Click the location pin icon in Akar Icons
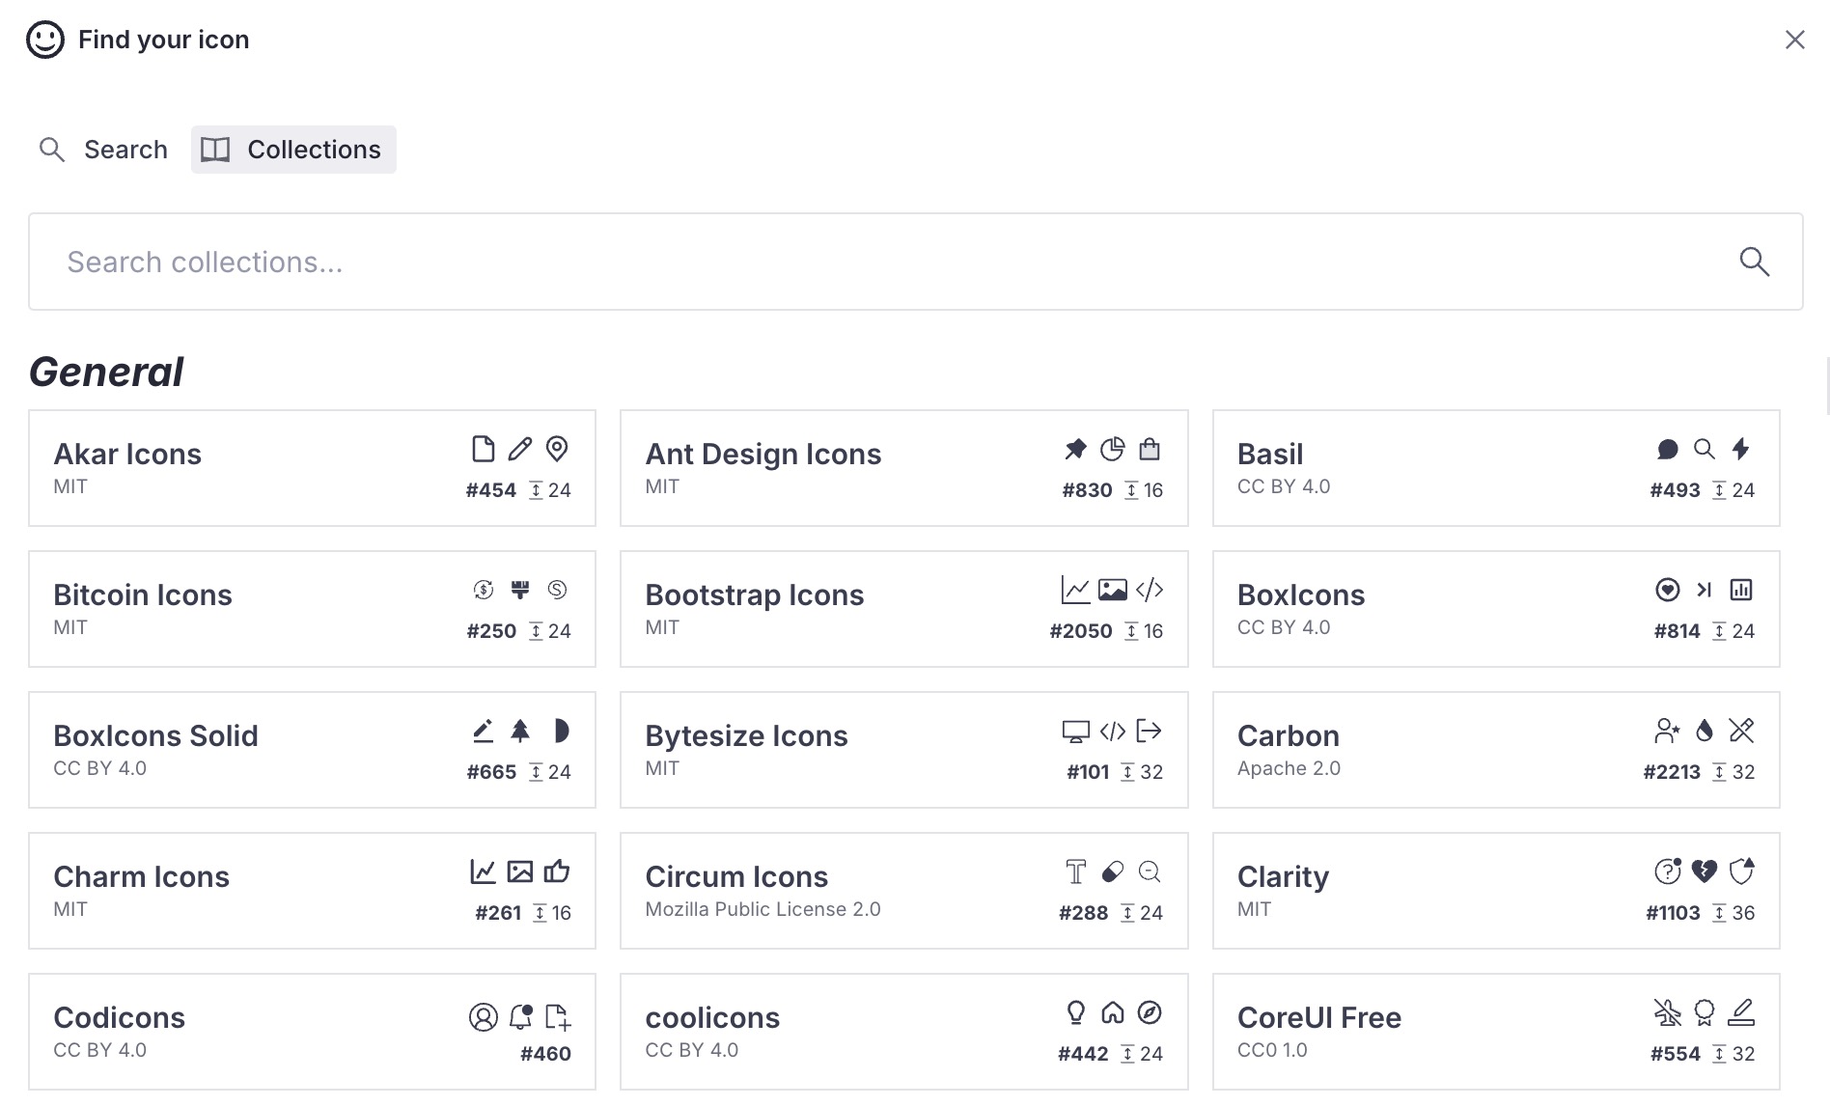The height and width of the screenshot is (1106, 1830). (557, 449)
